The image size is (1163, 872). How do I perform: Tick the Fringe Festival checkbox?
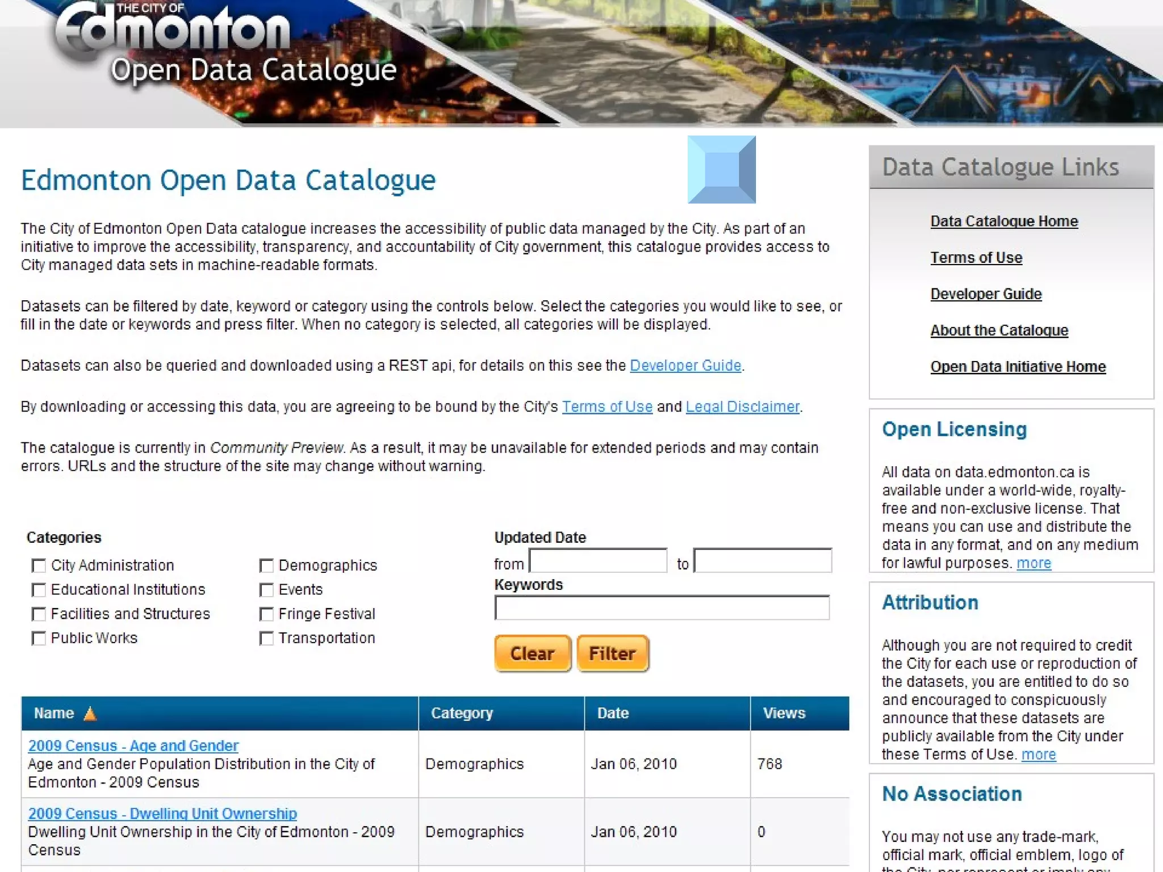(266, 614)
